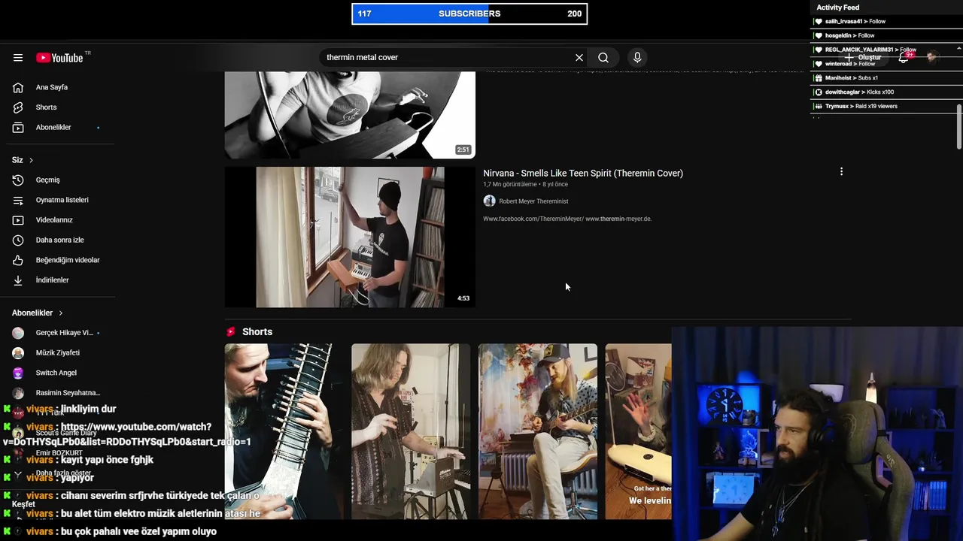Open the Nirvana Smells Like Teen Spirit title

(583, 173)
